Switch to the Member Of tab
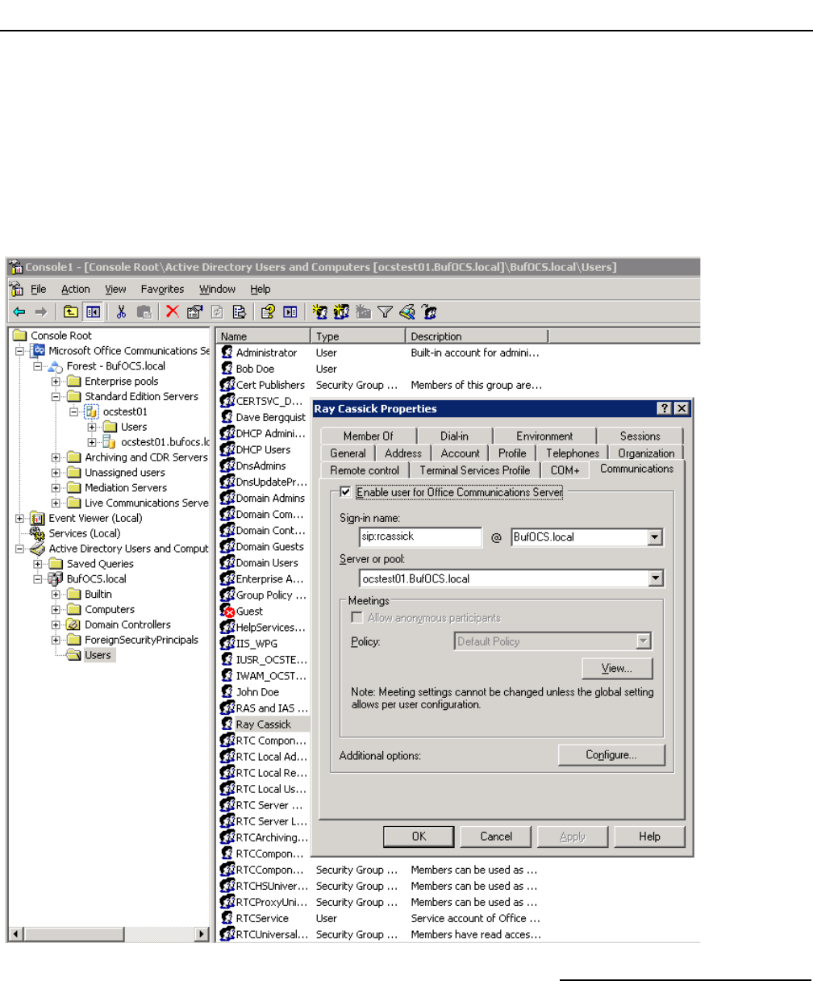Image resolution: width=813 pixels, height=981 pixels. (x=368, y=436)
